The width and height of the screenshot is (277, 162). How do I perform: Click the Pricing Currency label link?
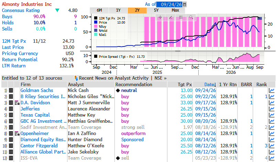20,53
